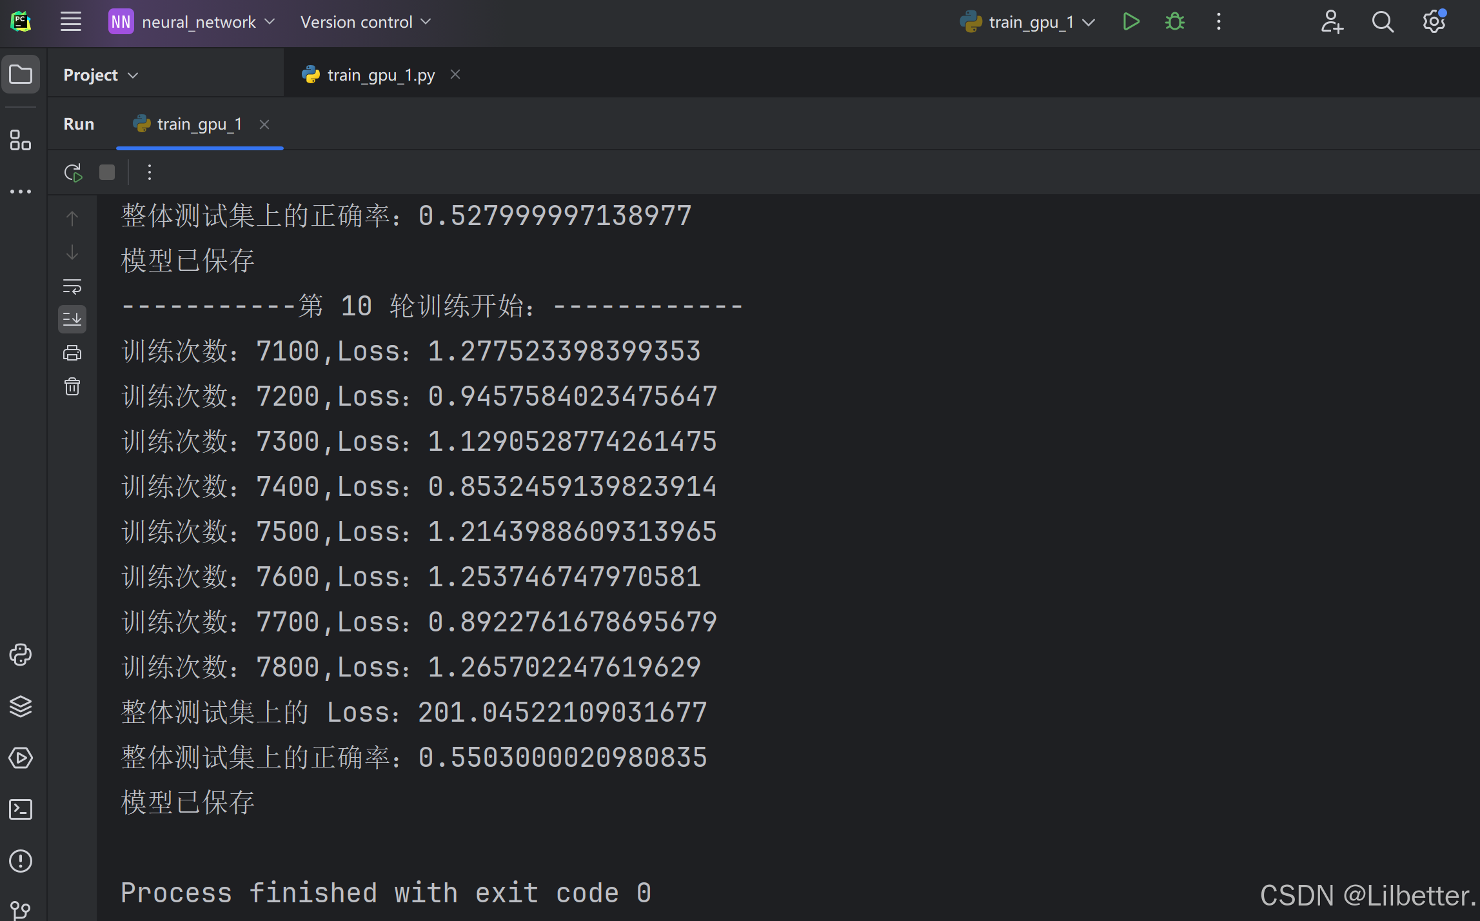Switch to the train_gpu_1.py editor tab
This screenshot has width=1480, height=921.
[380, 75]
